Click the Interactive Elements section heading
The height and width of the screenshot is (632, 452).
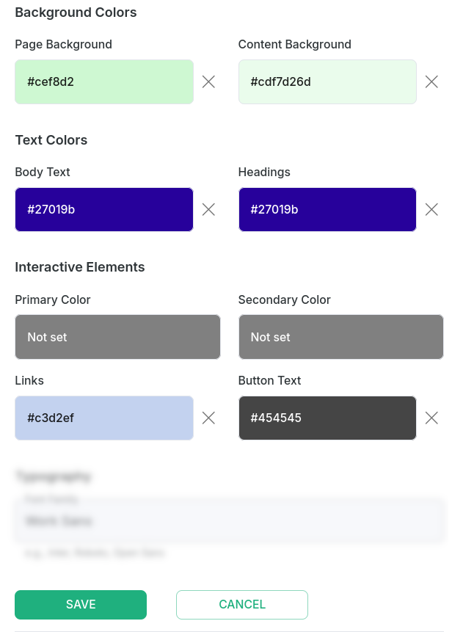(x=80, y=267)
